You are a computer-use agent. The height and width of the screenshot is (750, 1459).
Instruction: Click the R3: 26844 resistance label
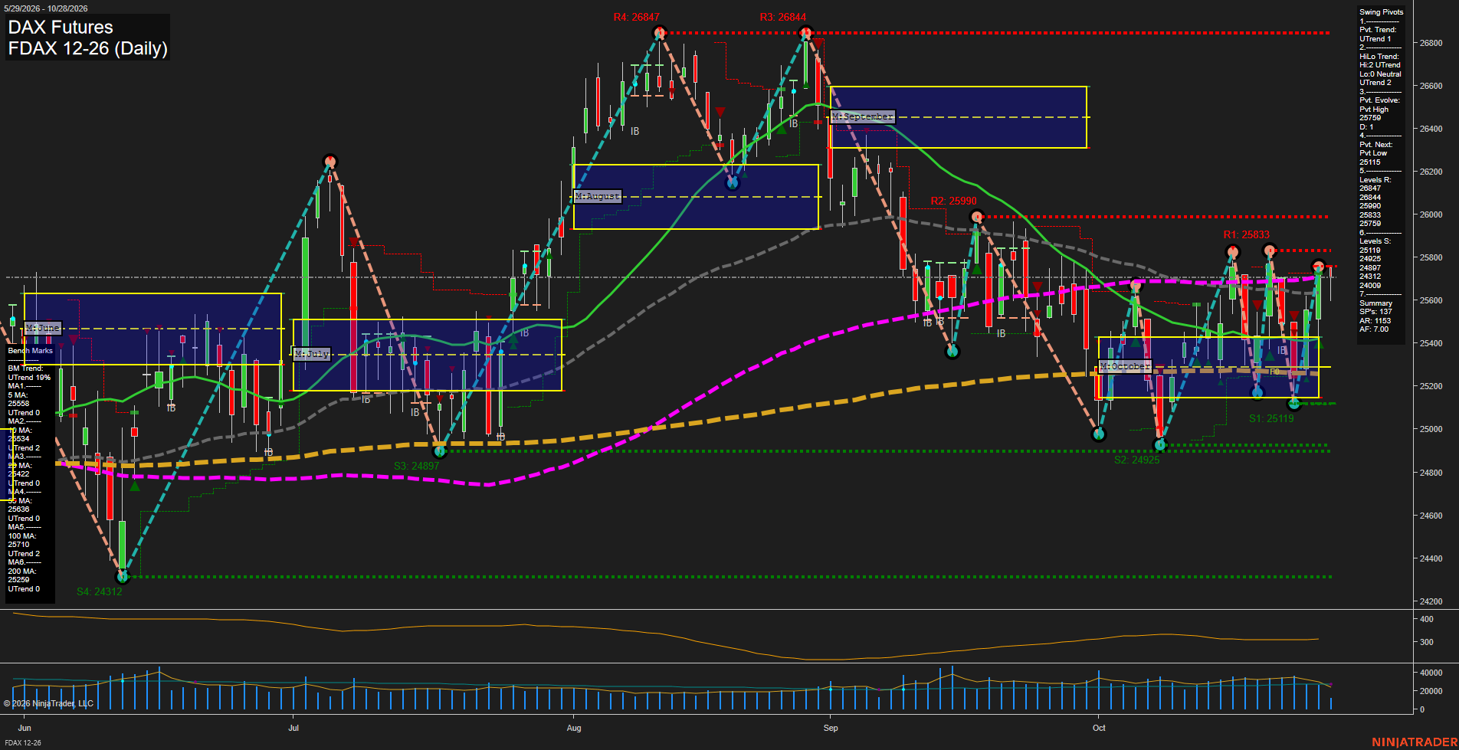click(x=782, y=18)
